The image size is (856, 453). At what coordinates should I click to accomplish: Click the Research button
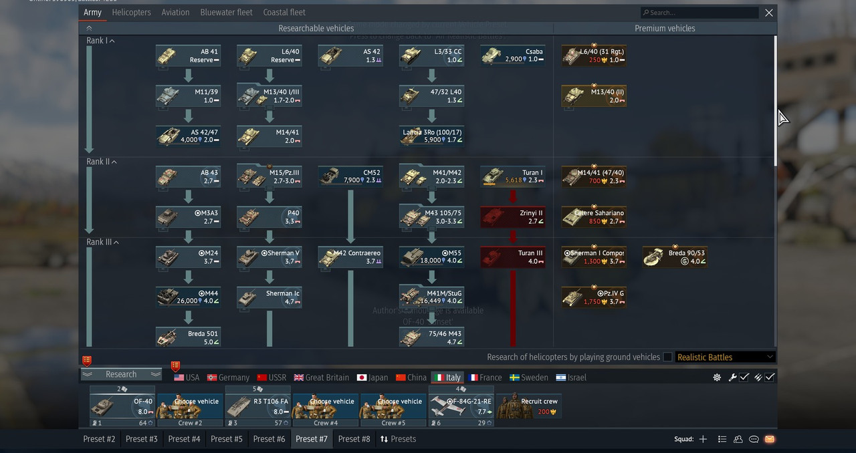(x=121, y=374)
